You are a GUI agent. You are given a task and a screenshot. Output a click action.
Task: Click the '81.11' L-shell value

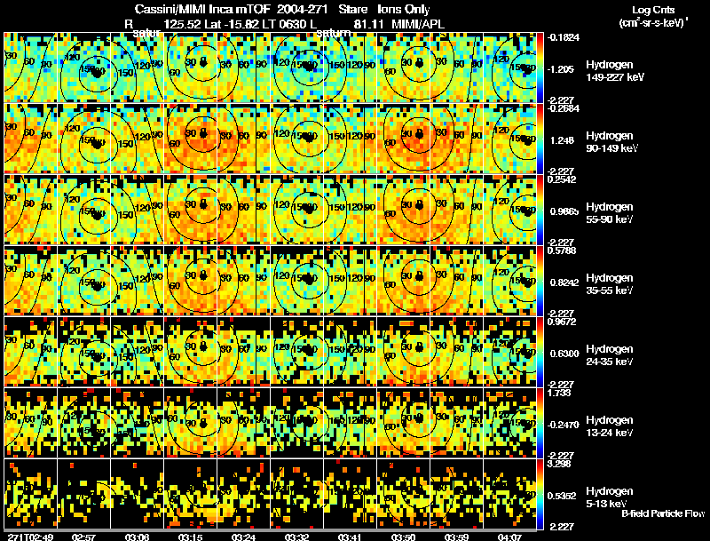369,24
